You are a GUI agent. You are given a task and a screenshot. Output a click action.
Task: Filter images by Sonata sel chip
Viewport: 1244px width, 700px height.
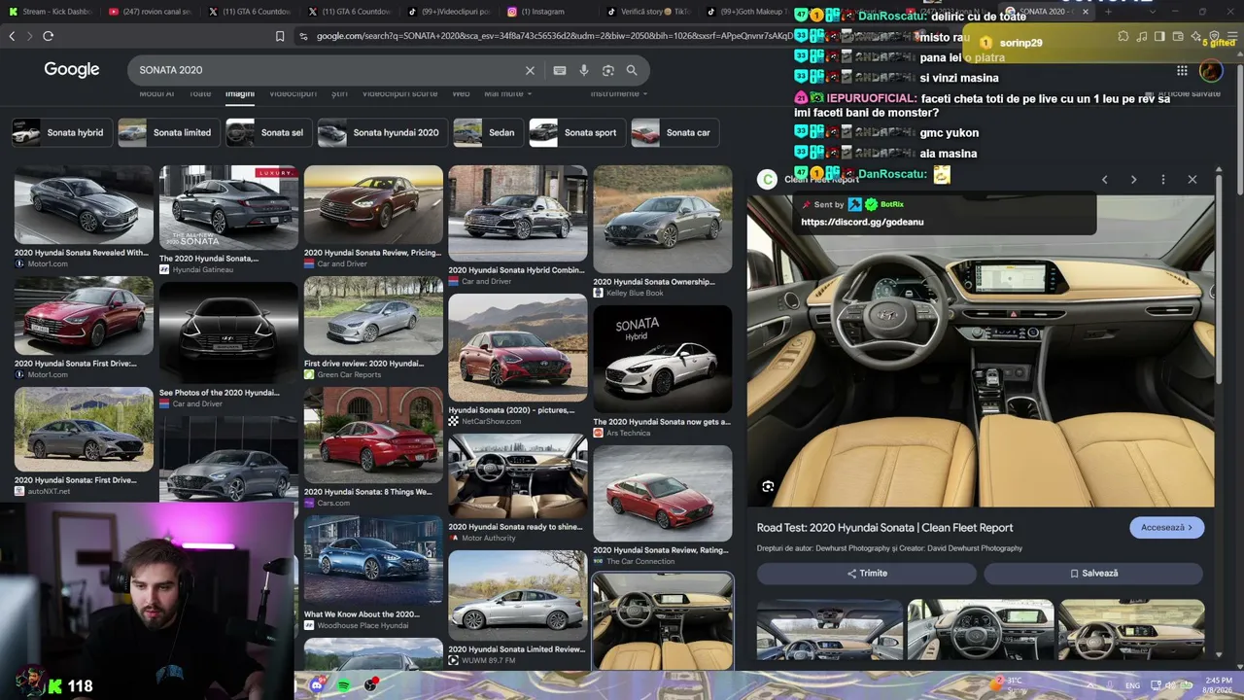tap(268, 132)
